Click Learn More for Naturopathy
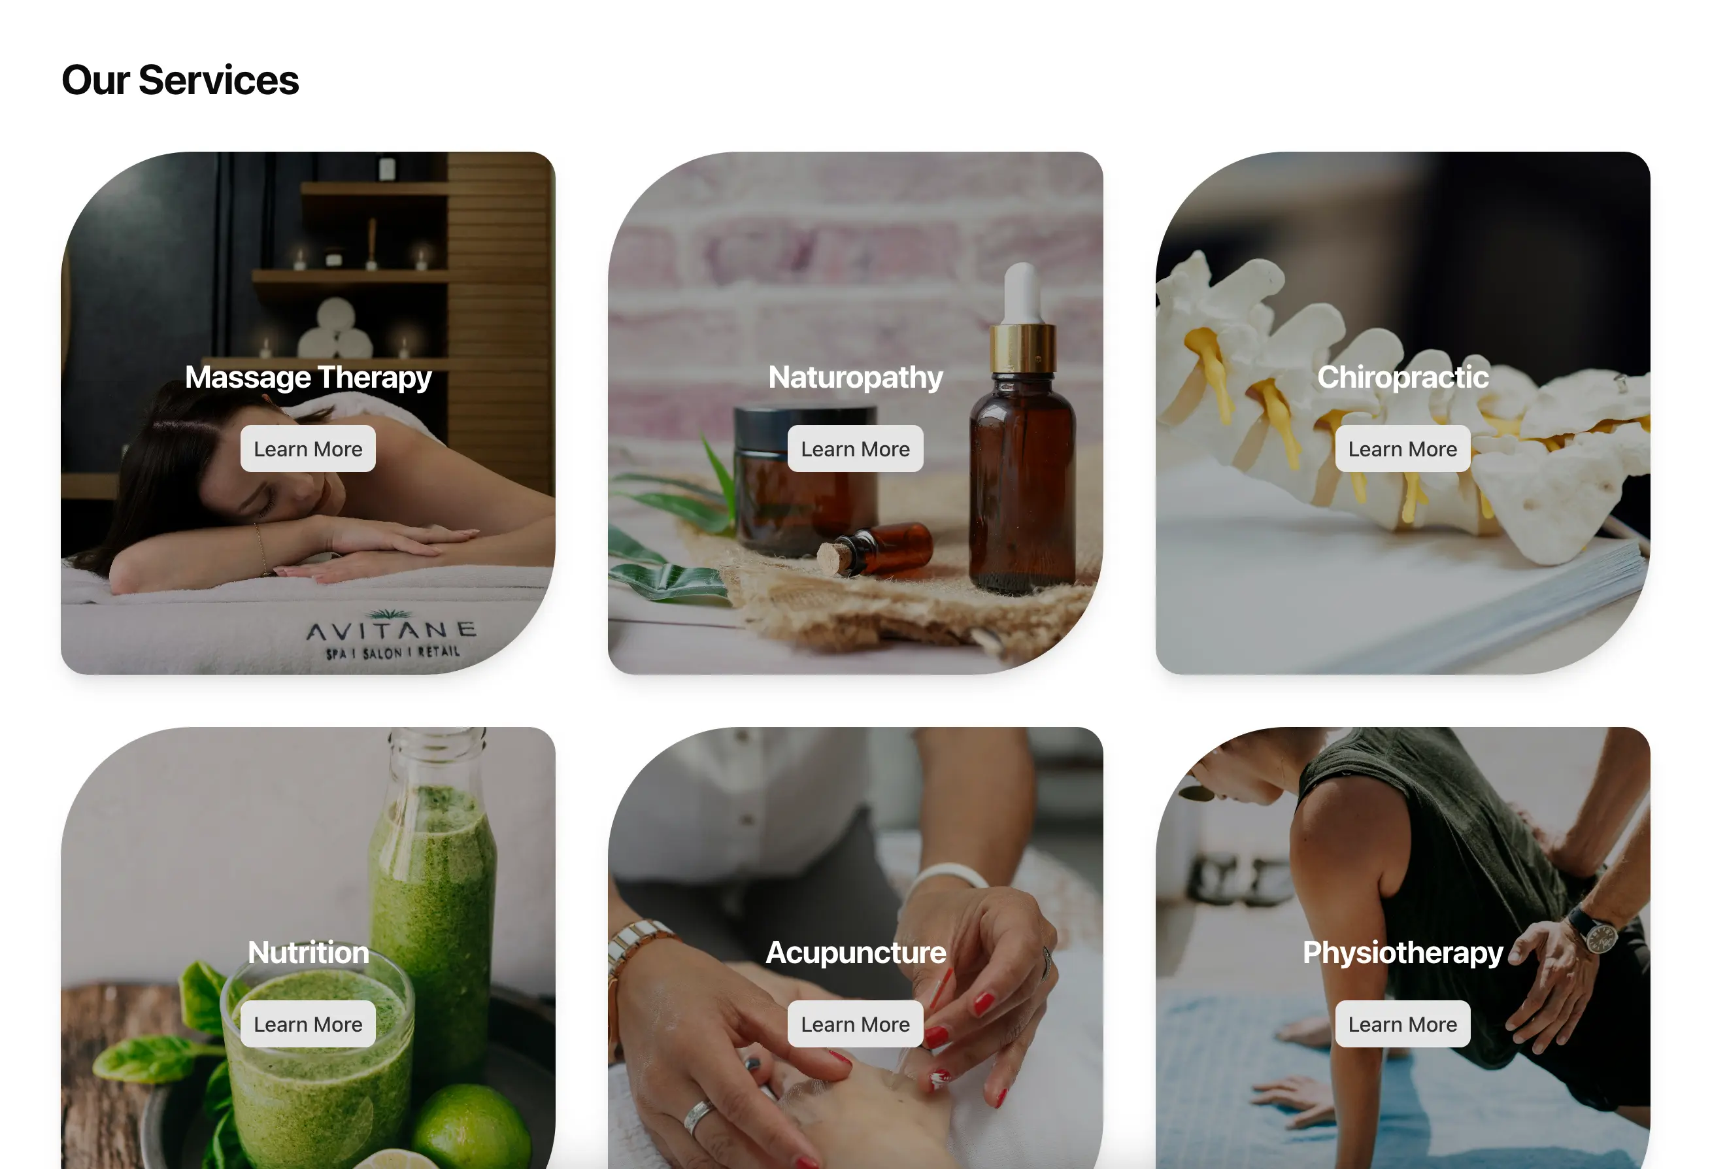The image size is (1727, 1169). pos(854,449)
